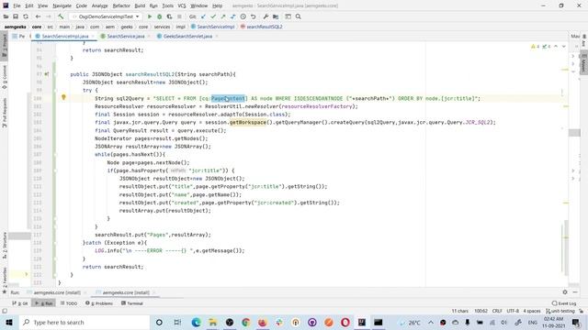The image size is (588, 330).
Task: Open the Commit tool window sidebar button
Action: pyautogui.click(x=5, y=77)
